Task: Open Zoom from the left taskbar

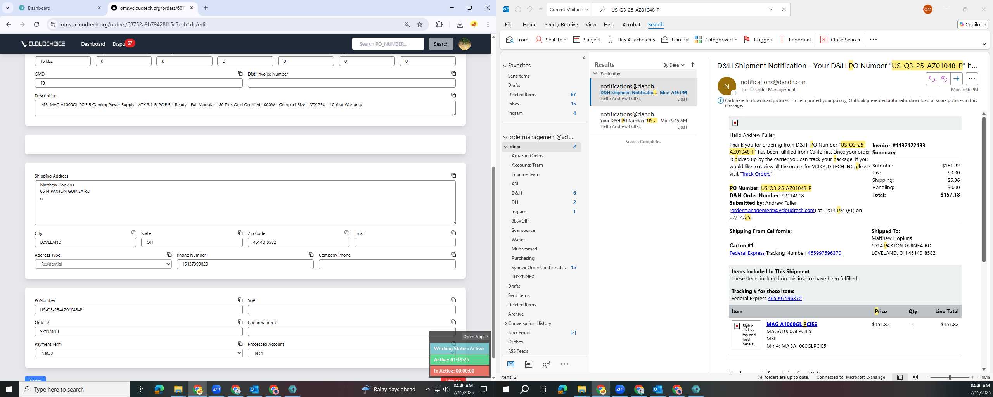Action: point(216,389)
